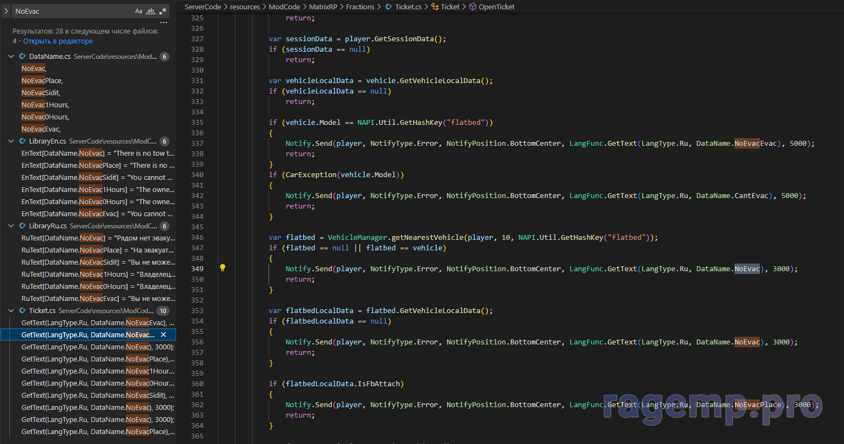This screenshot has width=844, height=444.
Task: Select the ModCode breadcrumb segment
Action: tap(284, 7)
